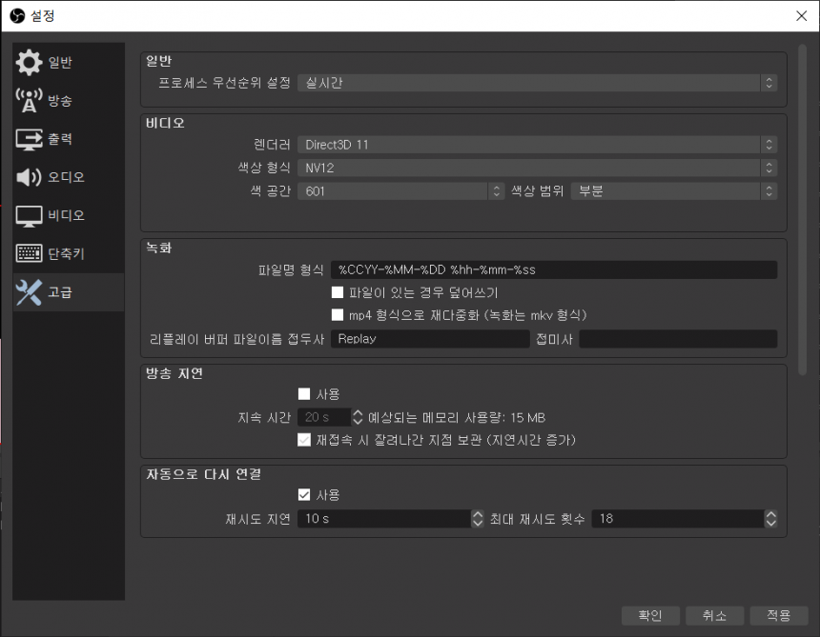
Task: Click the 오디오 speaker icon
Action: click(x=30, y=178)
